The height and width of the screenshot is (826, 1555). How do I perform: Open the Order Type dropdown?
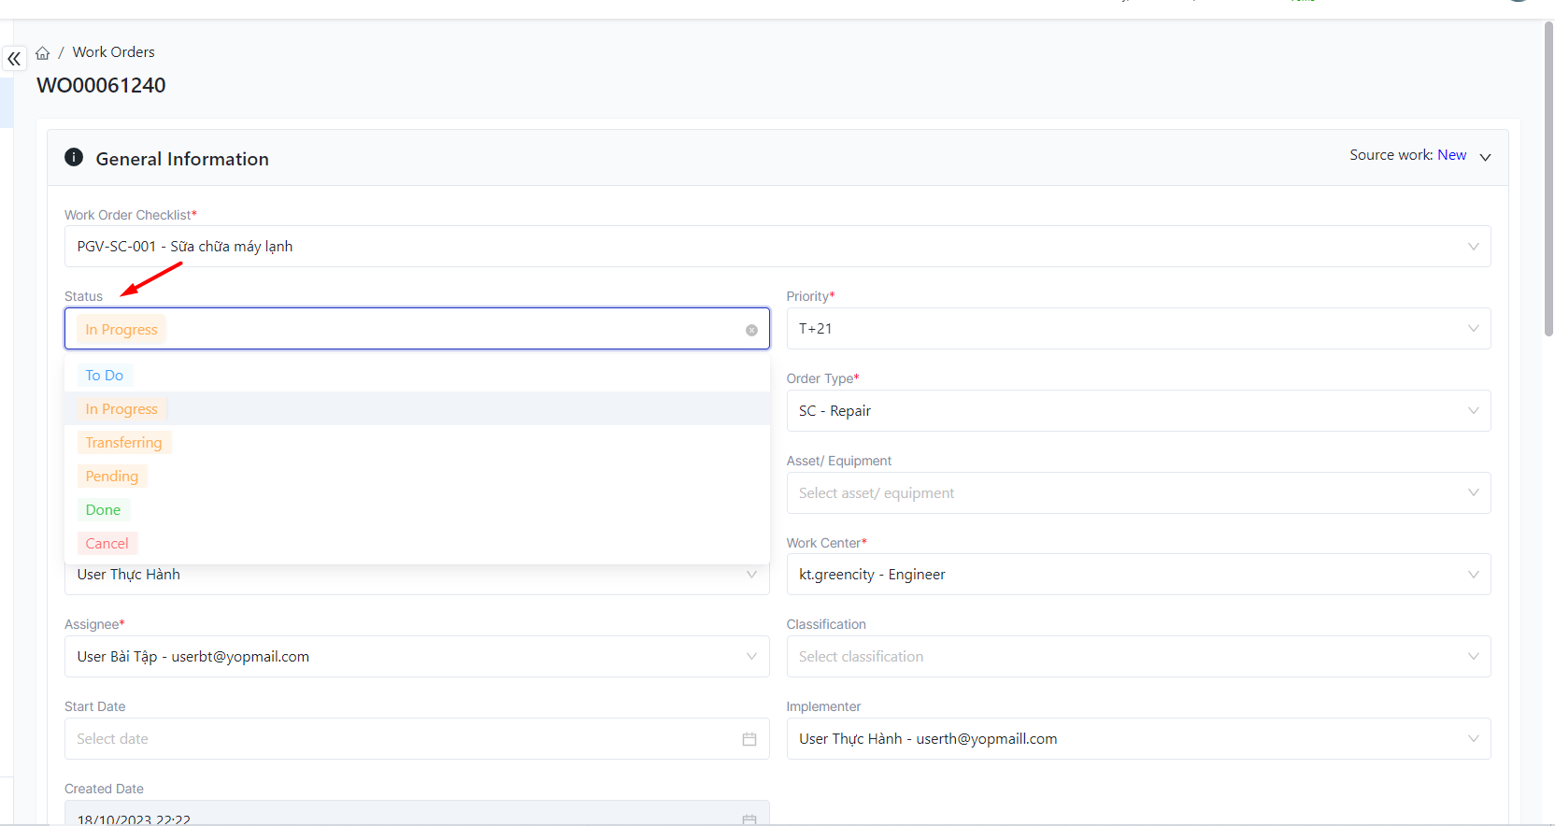[1137, 411]
